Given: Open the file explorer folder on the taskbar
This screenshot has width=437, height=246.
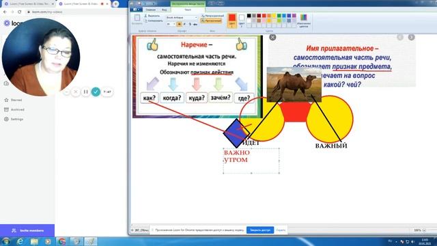Looking at the screenshot, I should [x=34, y=241].
